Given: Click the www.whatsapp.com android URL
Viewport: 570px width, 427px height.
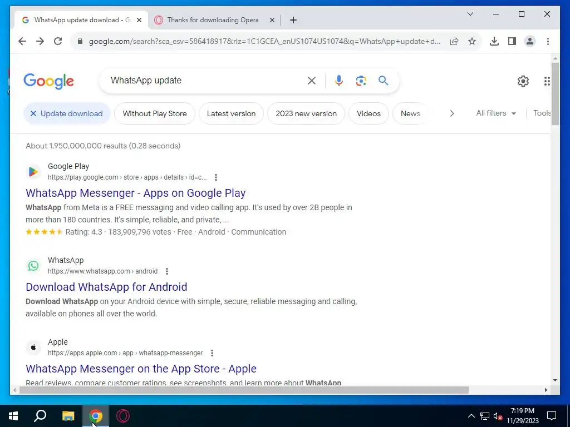Looking at the screenshot, I should pos(102,271).
